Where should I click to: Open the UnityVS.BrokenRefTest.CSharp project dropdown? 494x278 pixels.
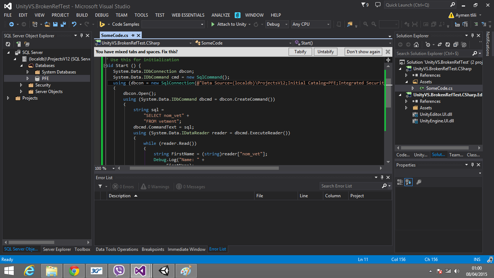[144, 43]
